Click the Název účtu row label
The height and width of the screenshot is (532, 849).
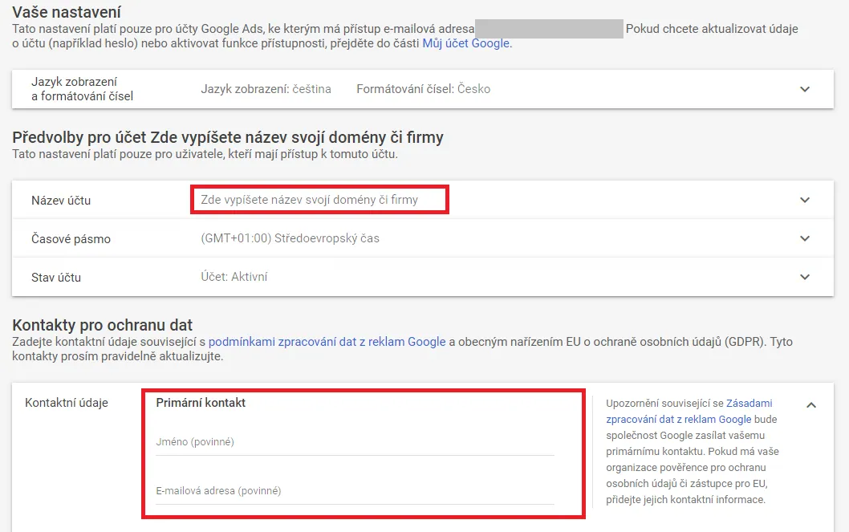61,201
